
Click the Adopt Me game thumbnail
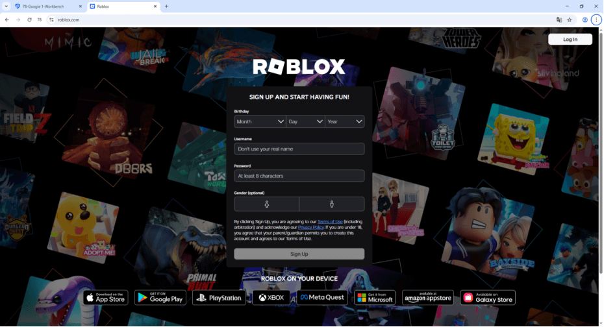click(83, 228)
